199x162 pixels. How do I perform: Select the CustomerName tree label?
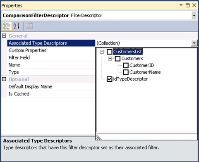pyautogui.click(x=145, y=72)
